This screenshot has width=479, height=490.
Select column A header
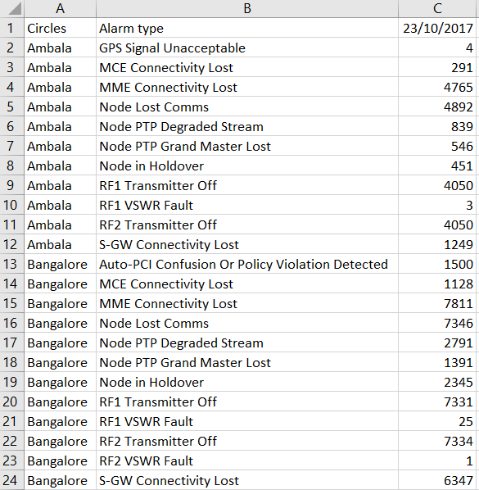pos(61,8)
